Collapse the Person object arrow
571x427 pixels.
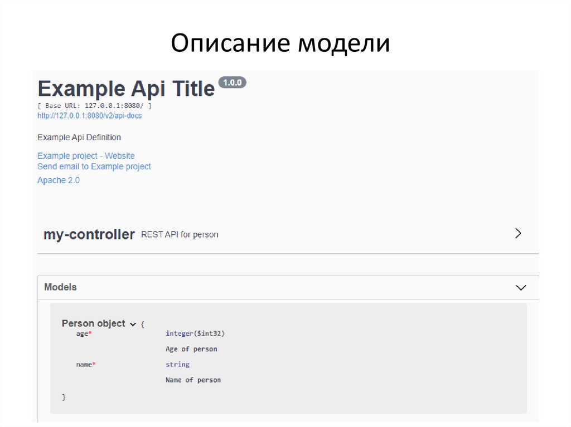tap(133, 324)
